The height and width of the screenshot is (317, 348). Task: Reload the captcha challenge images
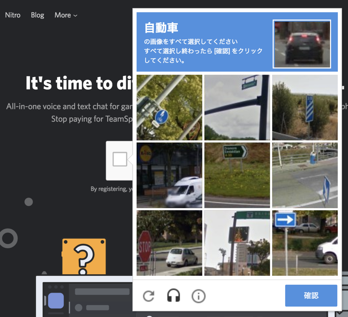click(x=149, y=296)
